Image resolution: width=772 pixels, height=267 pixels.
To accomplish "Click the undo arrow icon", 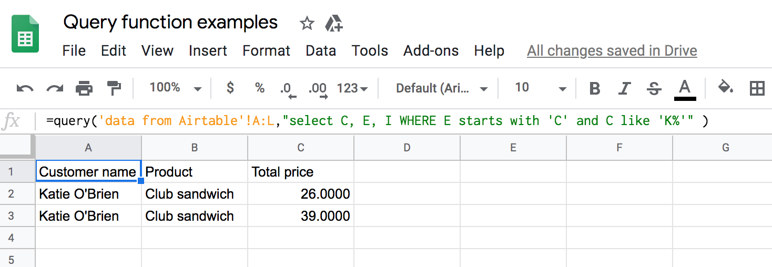I will click(25, 88).
